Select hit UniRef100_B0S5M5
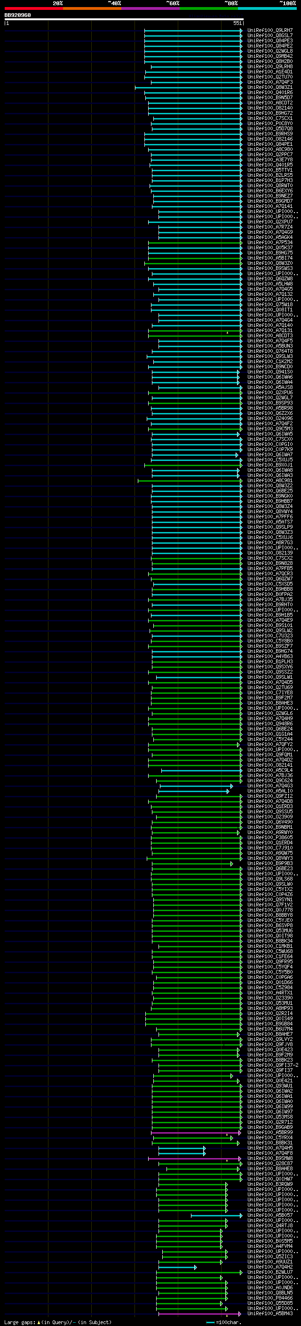The image size is (301, 1326). point(269,1242)
